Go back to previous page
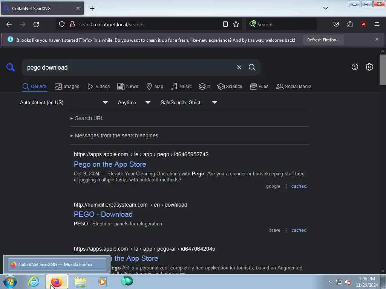Image resolution: width=386 pixels, height=289 pixels. click(9, 24)
